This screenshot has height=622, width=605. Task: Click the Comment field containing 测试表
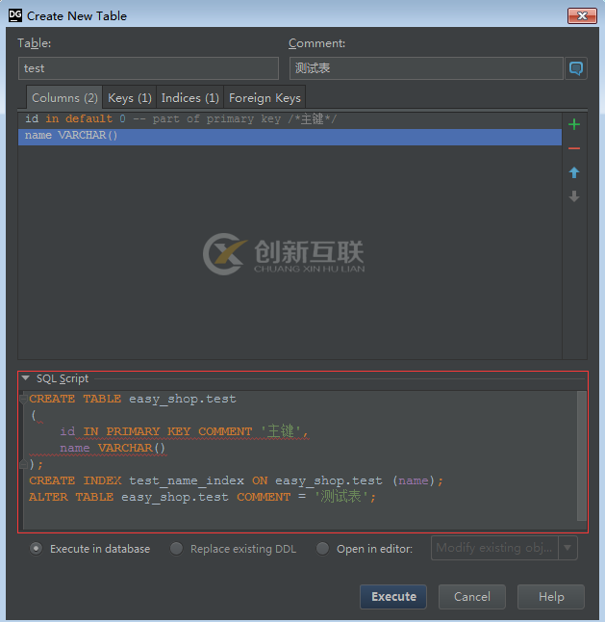click(x=426, y=68)
